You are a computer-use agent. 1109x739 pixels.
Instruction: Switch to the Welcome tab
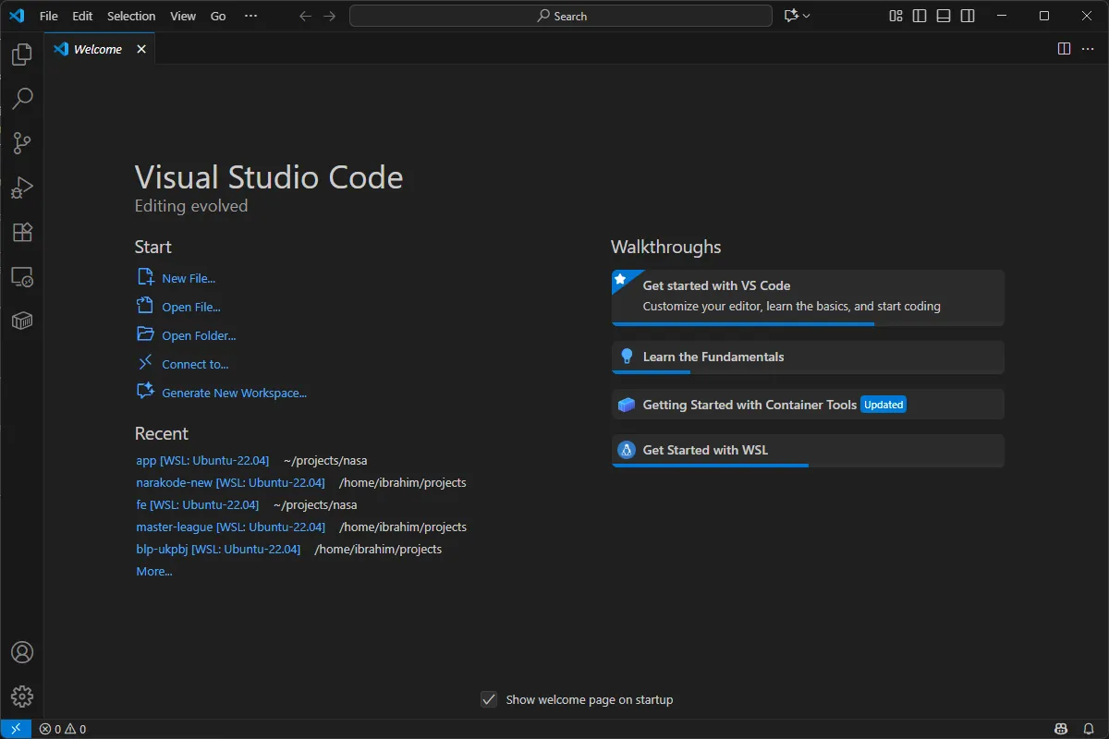(97, 48)
